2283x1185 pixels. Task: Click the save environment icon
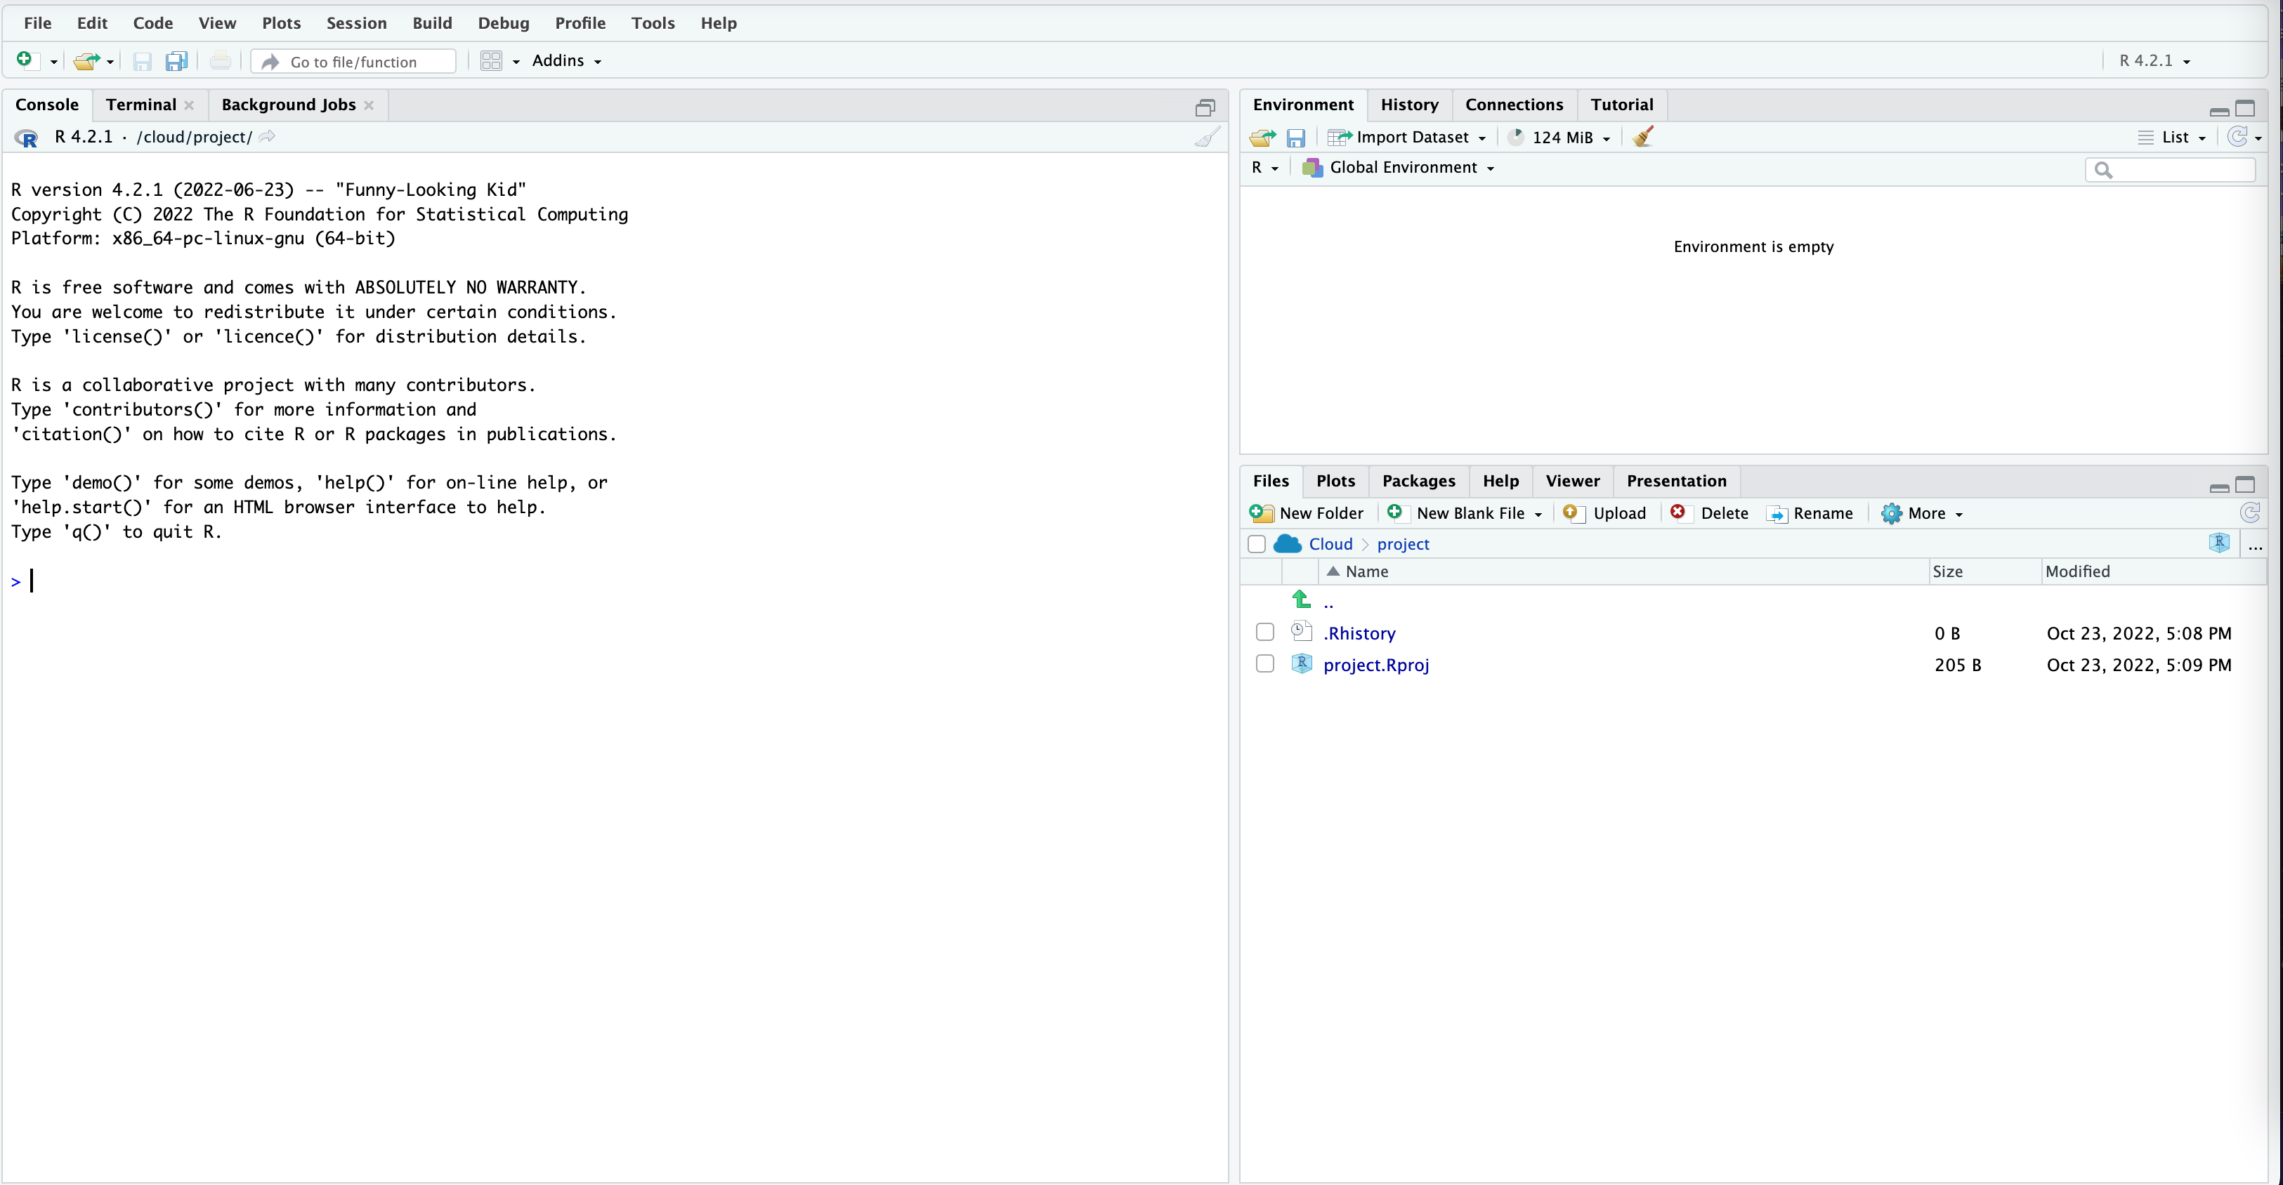coord(1295,136)
